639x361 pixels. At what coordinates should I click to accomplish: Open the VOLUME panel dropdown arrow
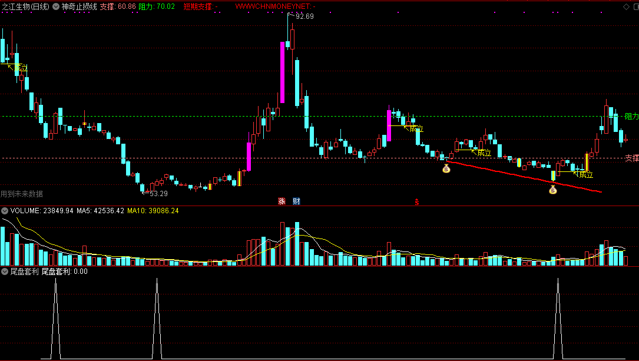tap(5, 211)
